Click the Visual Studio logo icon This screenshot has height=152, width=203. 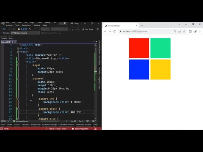(x=3, y=23)
